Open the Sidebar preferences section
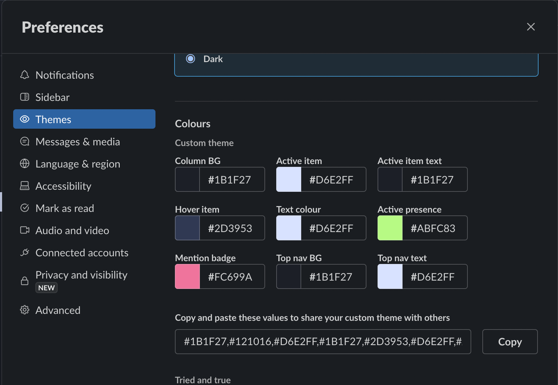558x385 pixels. (84, 97)
